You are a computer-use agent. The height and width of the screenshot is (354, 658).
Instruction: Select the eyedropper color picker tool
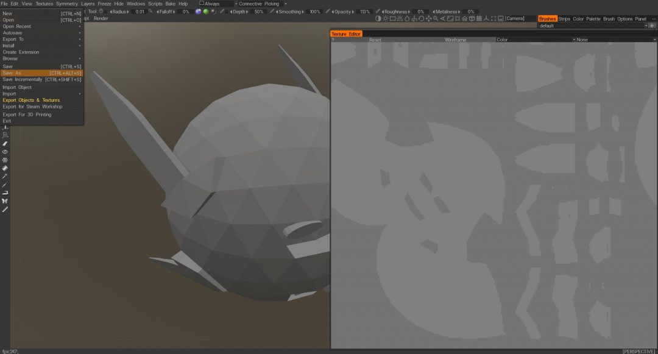pos(5,177)
